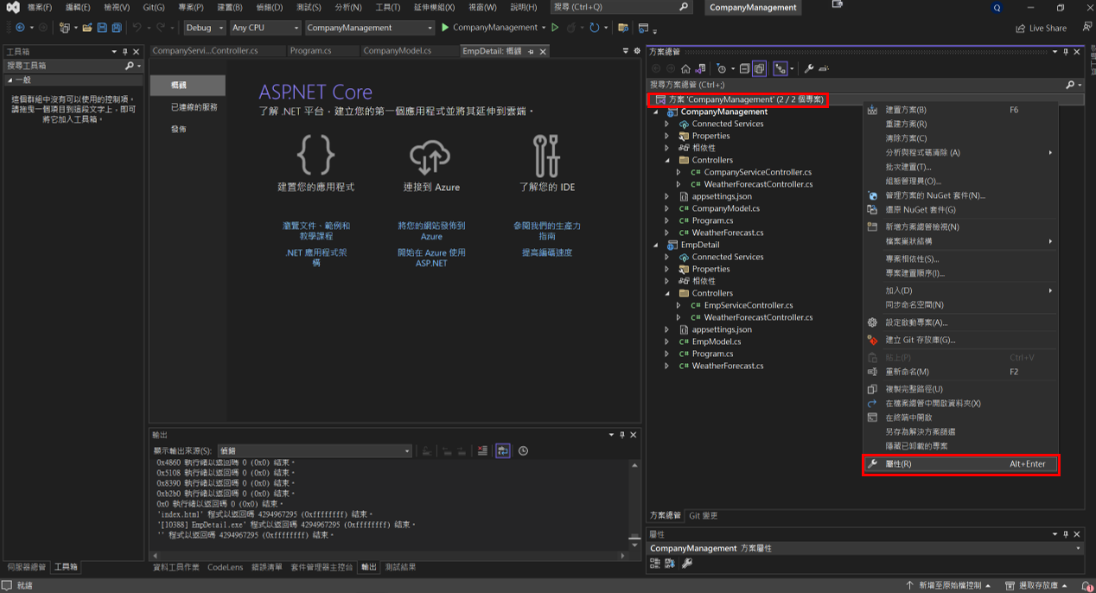This screenshot has width=1096, height=593.
Task: Select 屬性(R) in the context menu
Action: (960, 464)
